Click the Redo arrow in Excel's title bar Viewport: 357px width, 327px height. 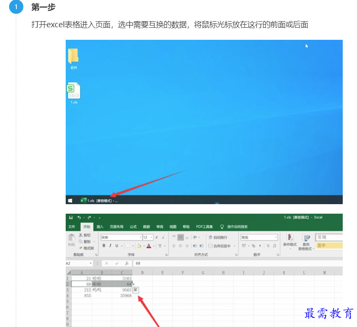tap(89, 218)
